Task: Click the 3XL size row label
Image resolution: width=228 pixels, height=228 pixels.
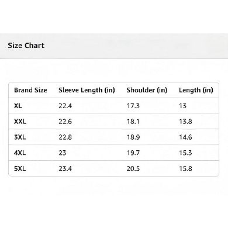Action: coord(20,137)
